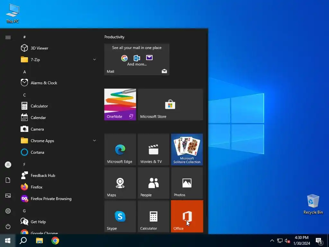Image resolution: width=329 pixels, height=247 pixels.
Task: Open Feedback Hub
Action: coord(59,175)
